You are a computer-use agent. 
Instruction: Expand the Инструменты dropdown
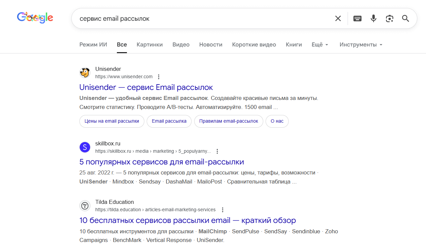click(x=361, y=44)
